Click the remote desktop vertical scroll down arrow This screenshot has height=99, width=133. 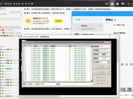[118, 94]
